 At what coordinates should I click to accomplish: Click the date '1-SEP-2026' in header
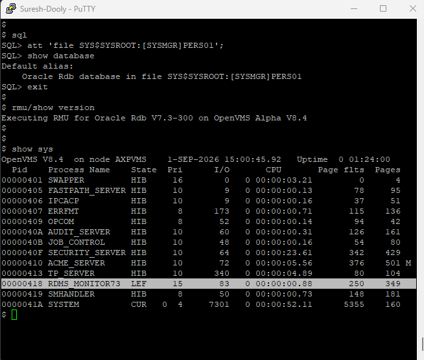tap(193, 159)
